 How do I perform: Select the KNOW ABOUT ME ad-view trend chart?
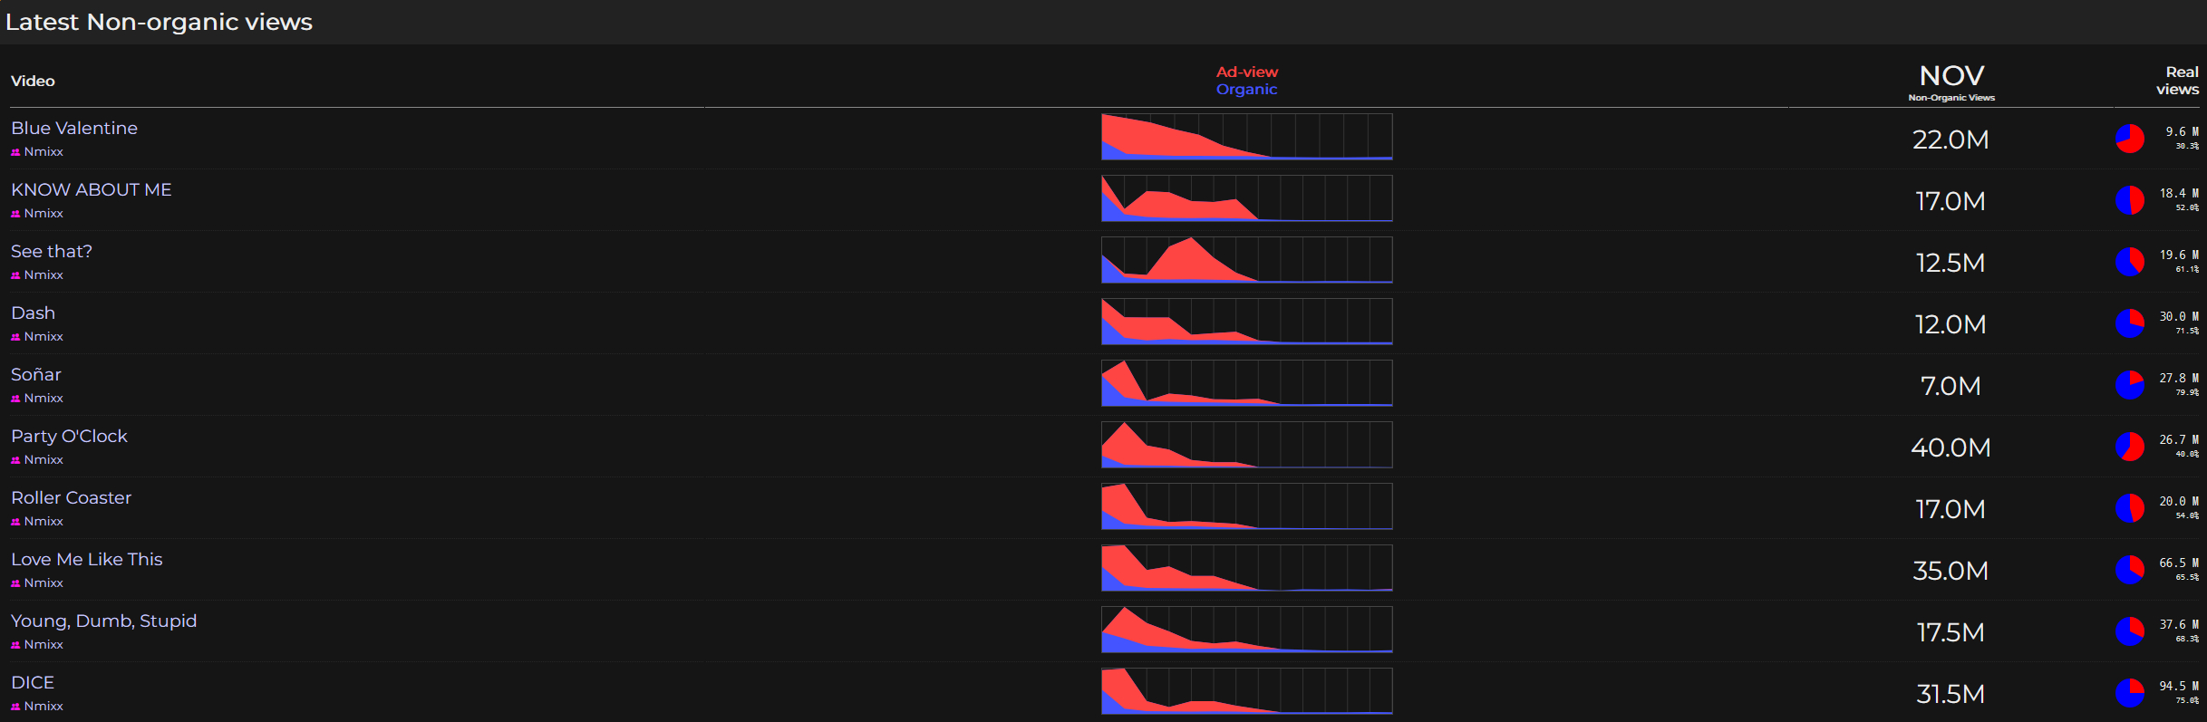pos(1247,198)
